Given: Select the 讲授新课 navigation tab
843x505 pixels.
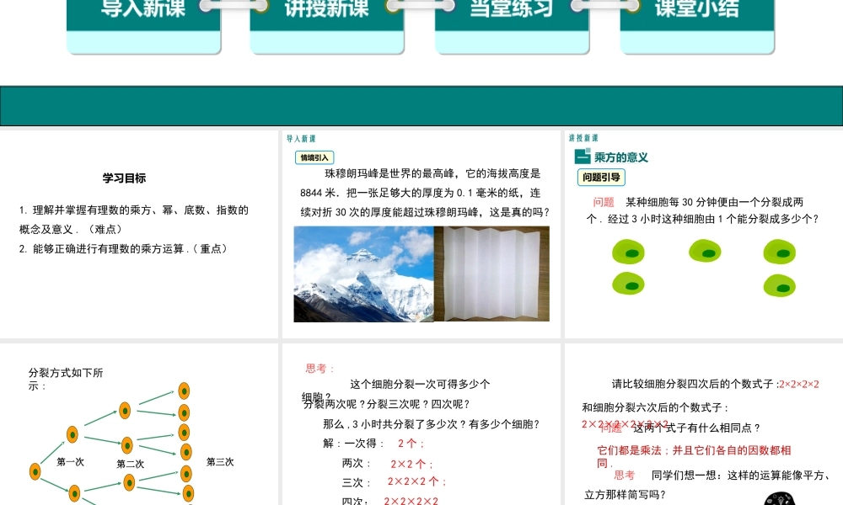Looking at the screenshot, I should pyautogui.click(x=327, y=26).
